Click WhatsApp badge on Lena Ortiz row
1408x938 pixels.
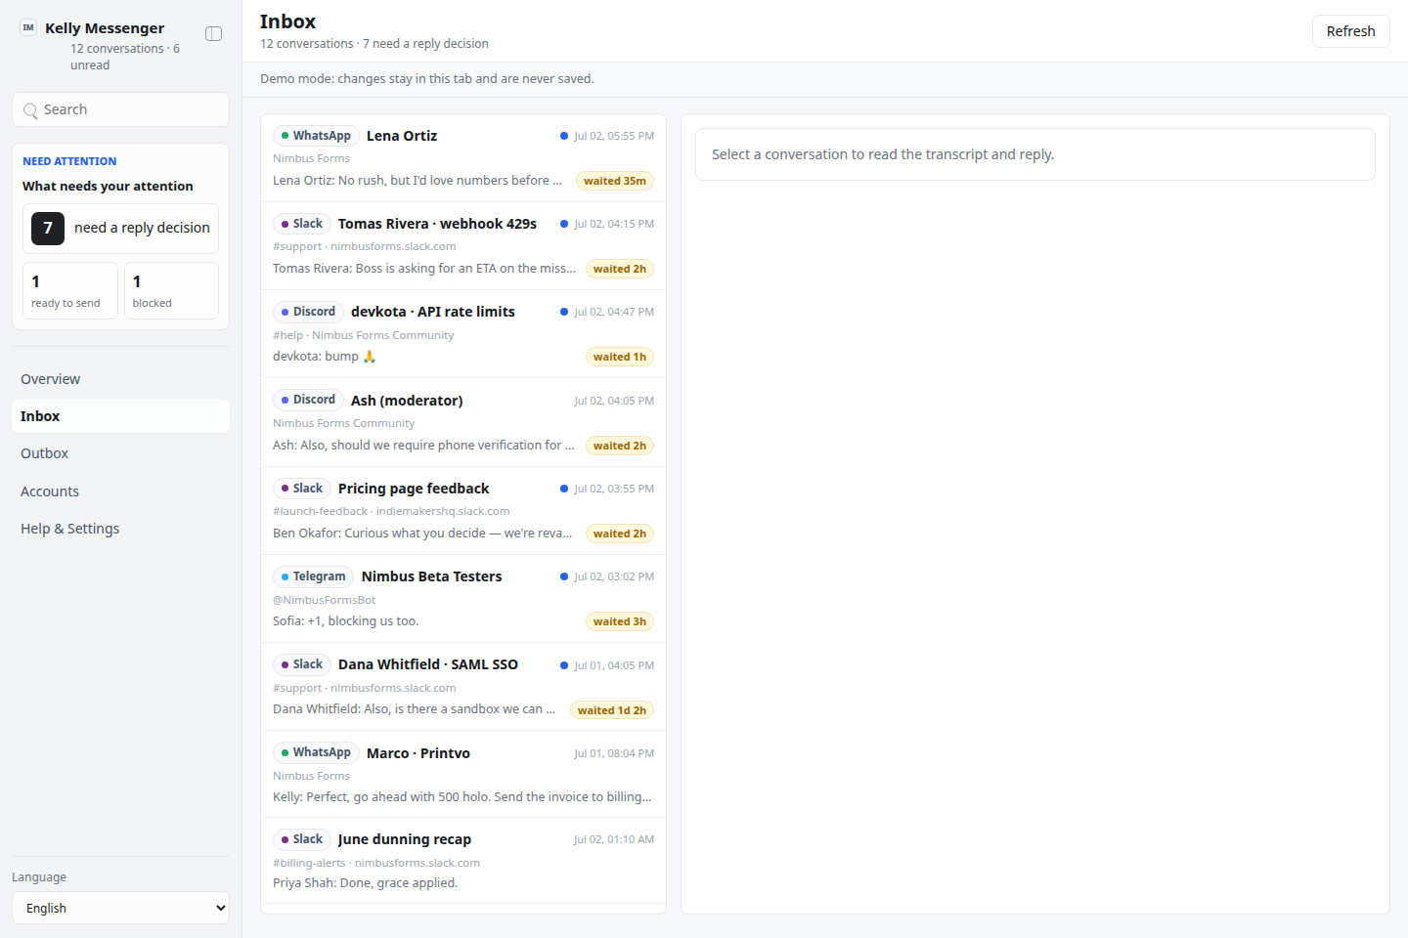coord(316,136)
